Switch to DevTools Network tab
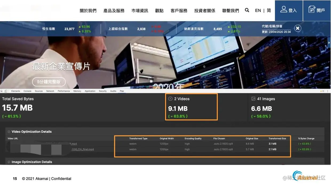This screenshot has height=186, width=331. pyautogui.click(x=50, y=91)
